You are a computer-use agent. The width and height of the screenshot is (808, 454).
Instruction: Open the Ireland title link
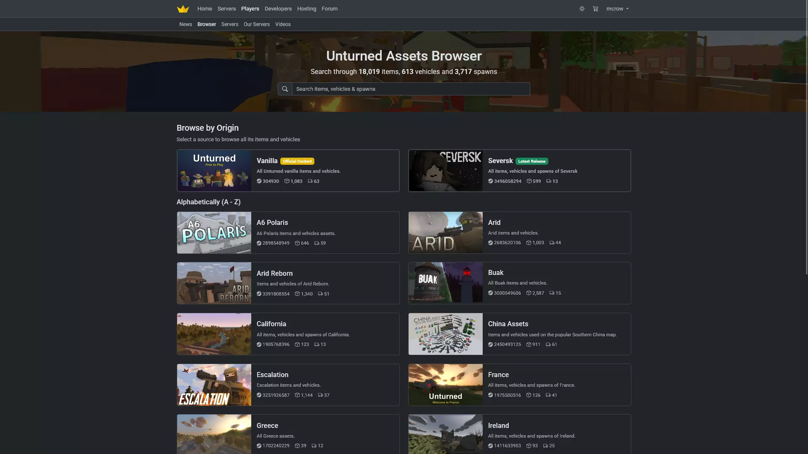click(498, 426)
